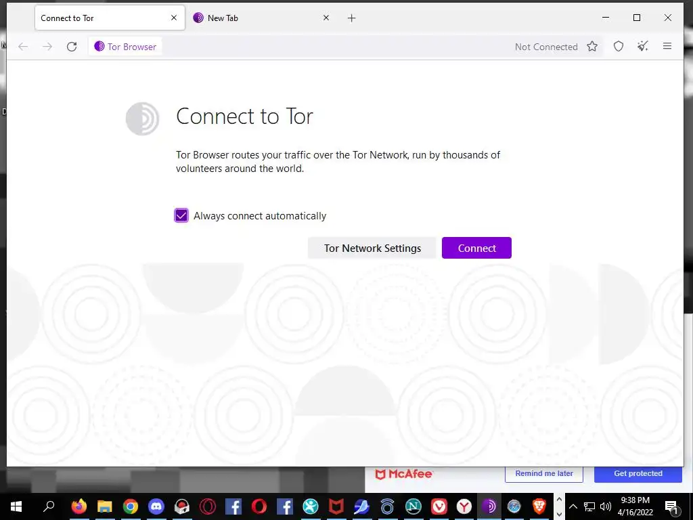Close the Connect to Tor tab
This screenshot has width=693, height=520.
coord(174,18)
